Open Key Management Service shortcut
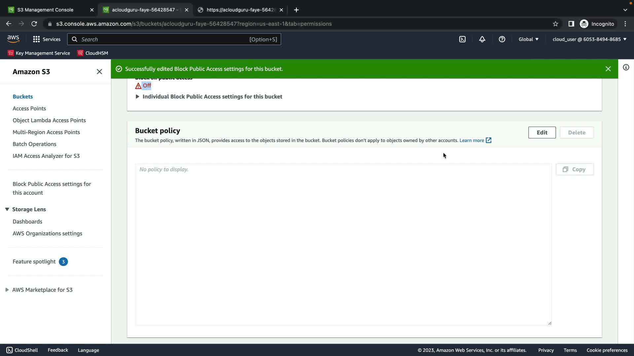This screenshot has width=634, height=356. [39, 53]
